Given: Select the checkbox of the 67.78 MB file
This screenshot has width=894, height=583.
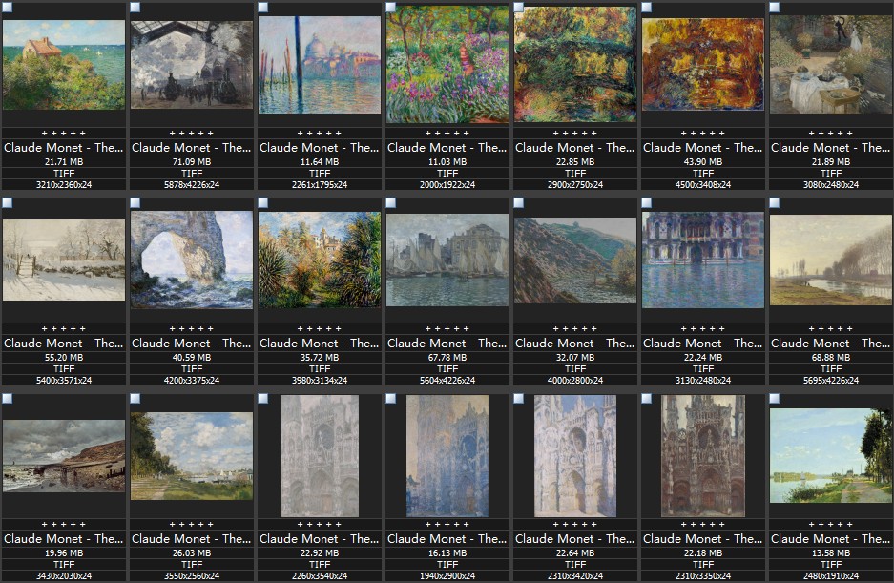Looking at the screenshot, I should tap(390, 203).
